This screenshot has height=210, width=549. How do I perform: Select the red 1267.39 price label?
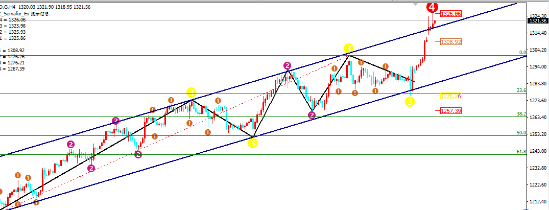click(x=450, y=111)
